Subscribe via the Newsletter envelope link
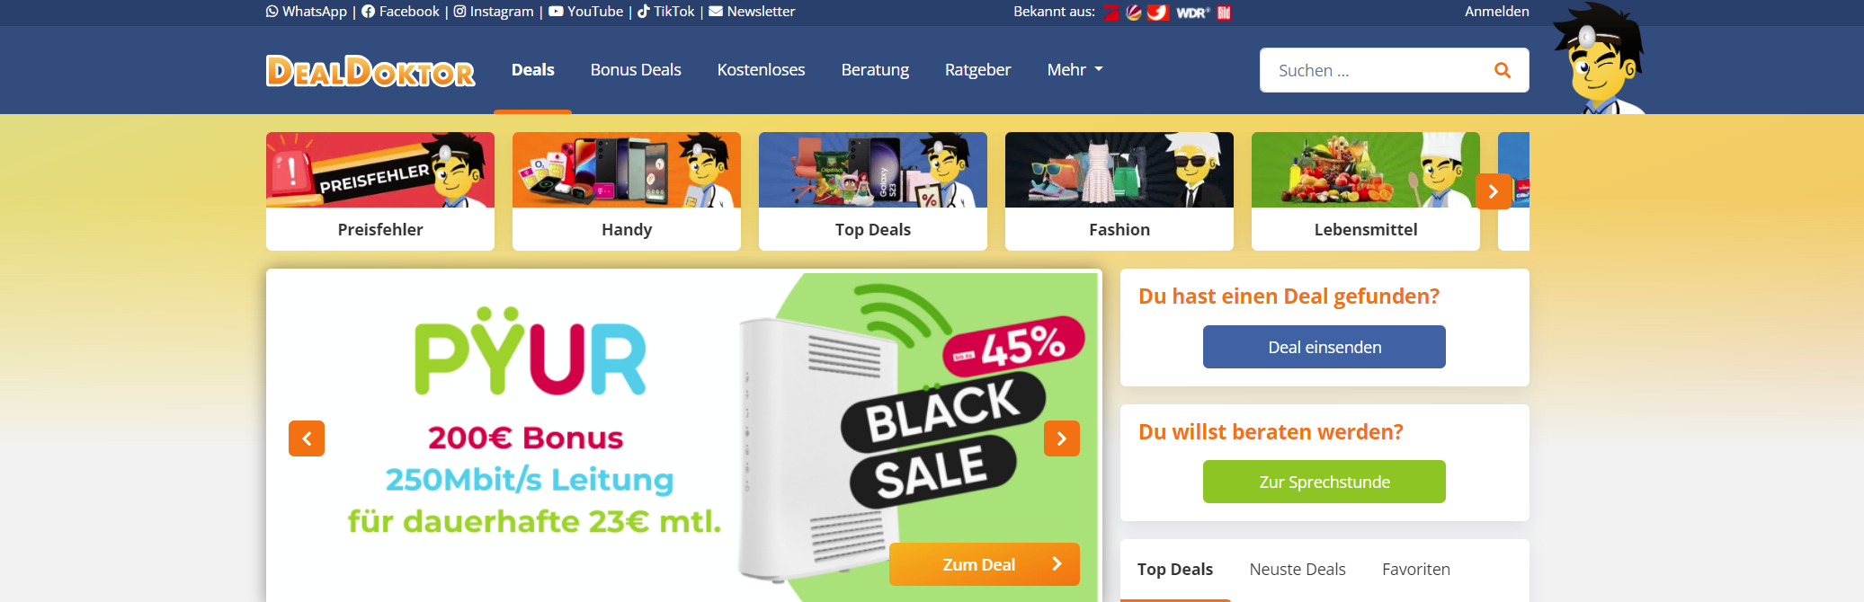1864x602 pixels. [x=753, y=12]
